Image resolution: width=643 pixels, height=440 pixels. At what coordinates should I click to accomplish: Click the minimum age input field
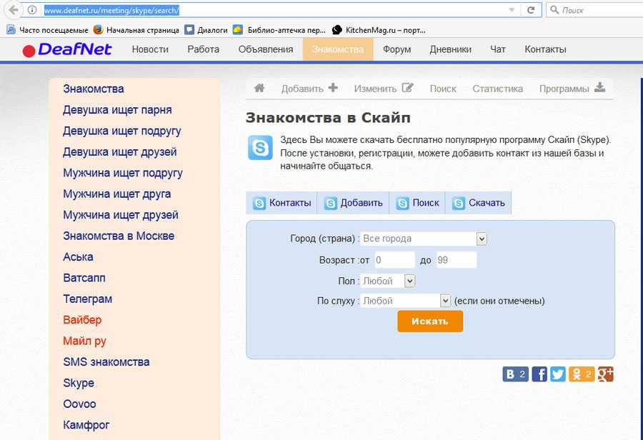pyautogui.click(x=394, y=260)
